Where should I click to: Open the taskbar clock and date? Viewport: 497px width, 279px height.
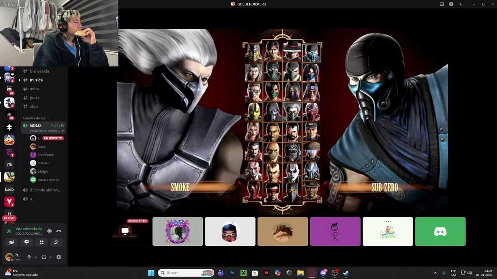click(x=485, y=273)
